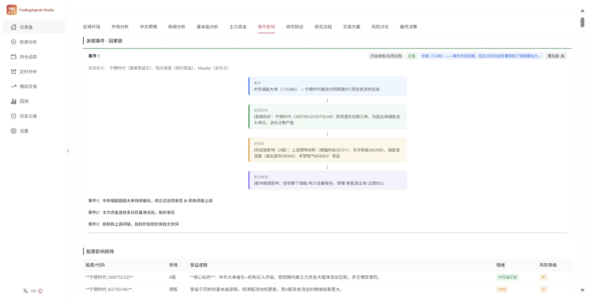This screenshot has height=301, width=593.
Task: Click the green 正面 sentiment tag
Action: tap(412, 56)
